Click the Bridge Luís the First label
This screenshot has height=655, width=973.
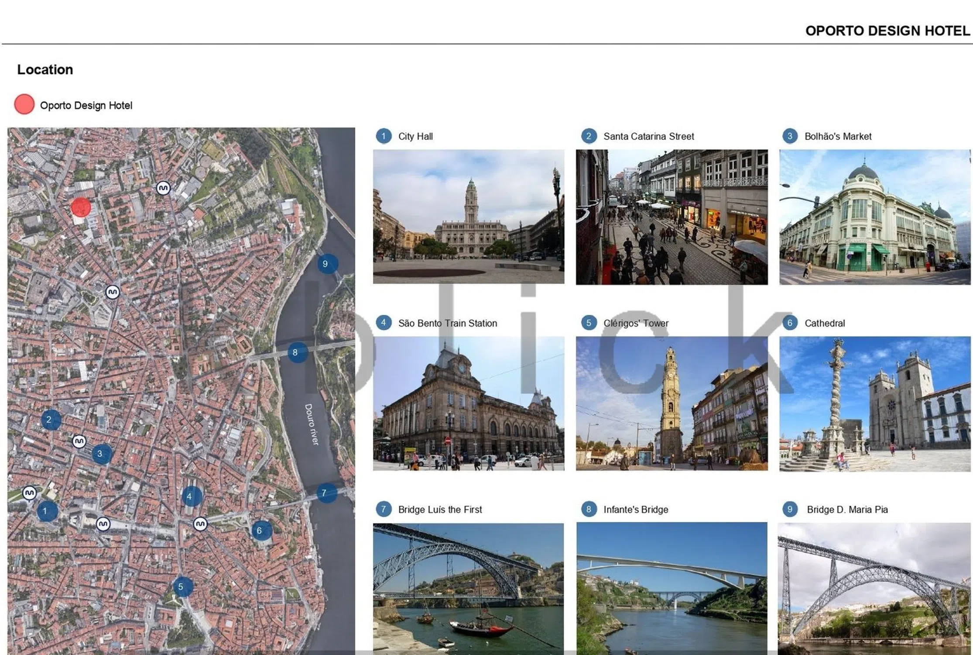click(440, 510)
